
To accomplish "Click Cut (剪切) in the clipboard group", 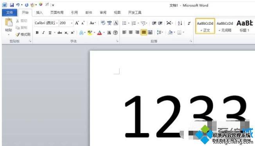I will click(22, 21).
